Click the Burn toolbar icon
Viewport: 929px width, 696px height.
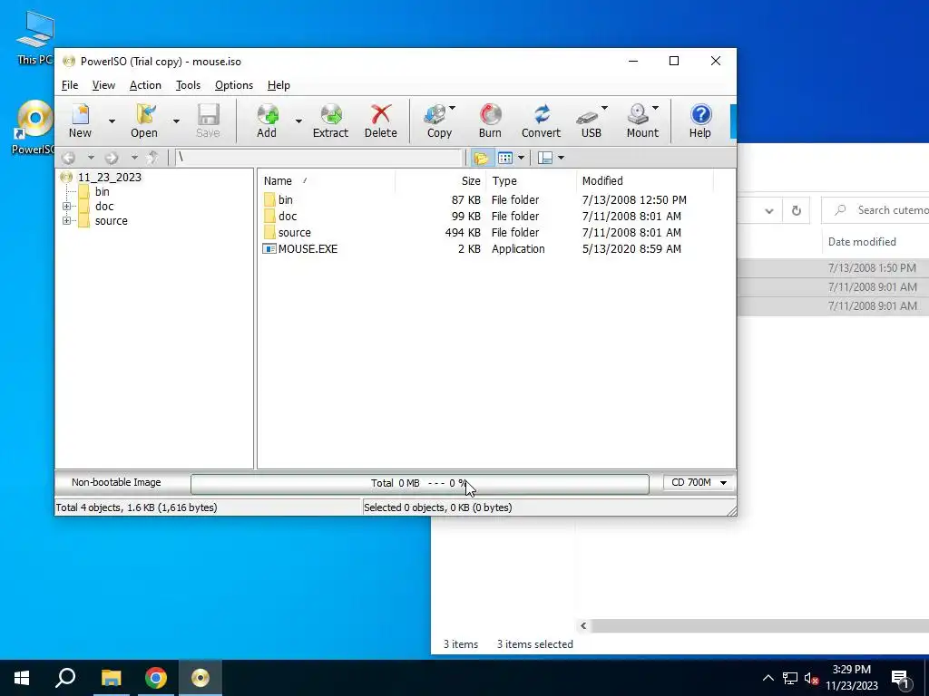(490, 121)
